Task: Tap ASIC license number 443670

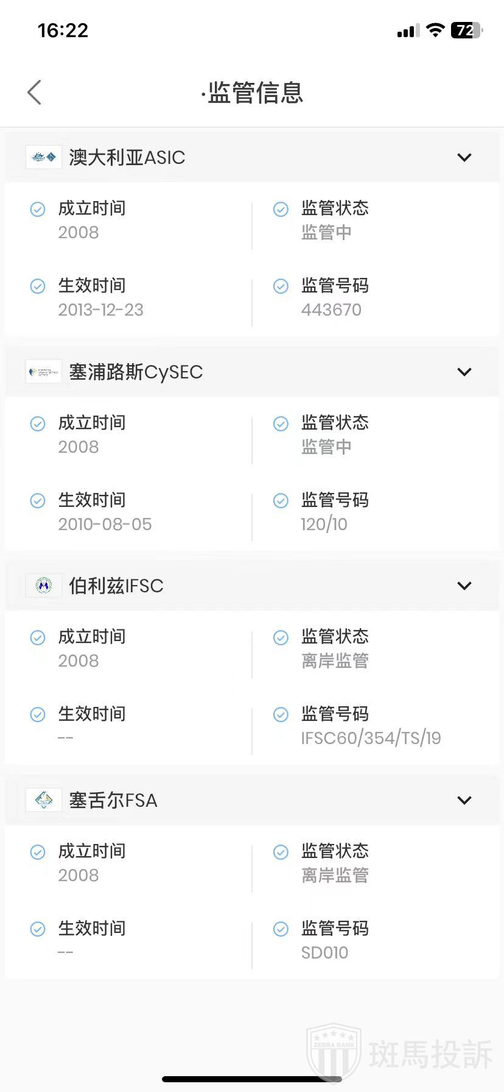Action: pos(331,310)
